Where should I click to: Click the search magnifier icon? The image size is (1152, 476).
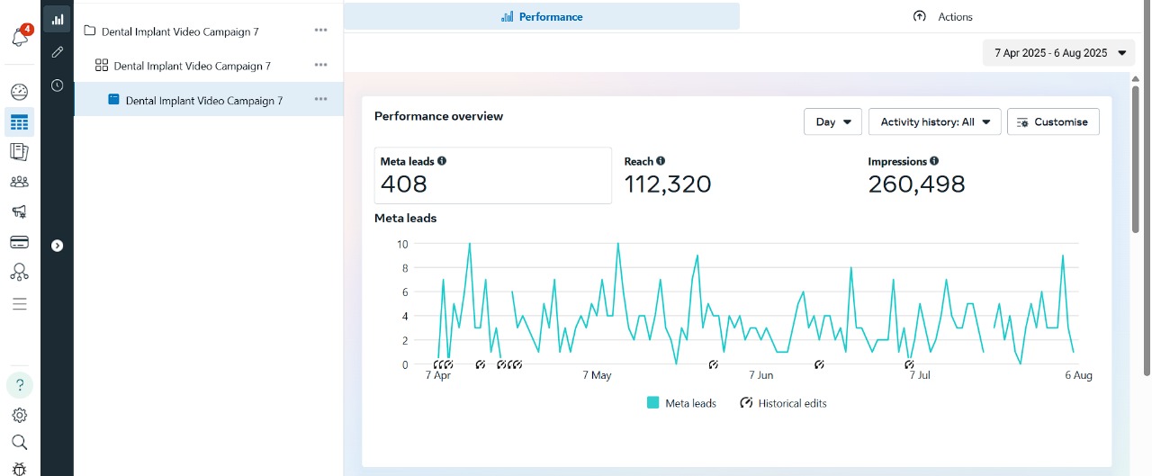[20, 442]
